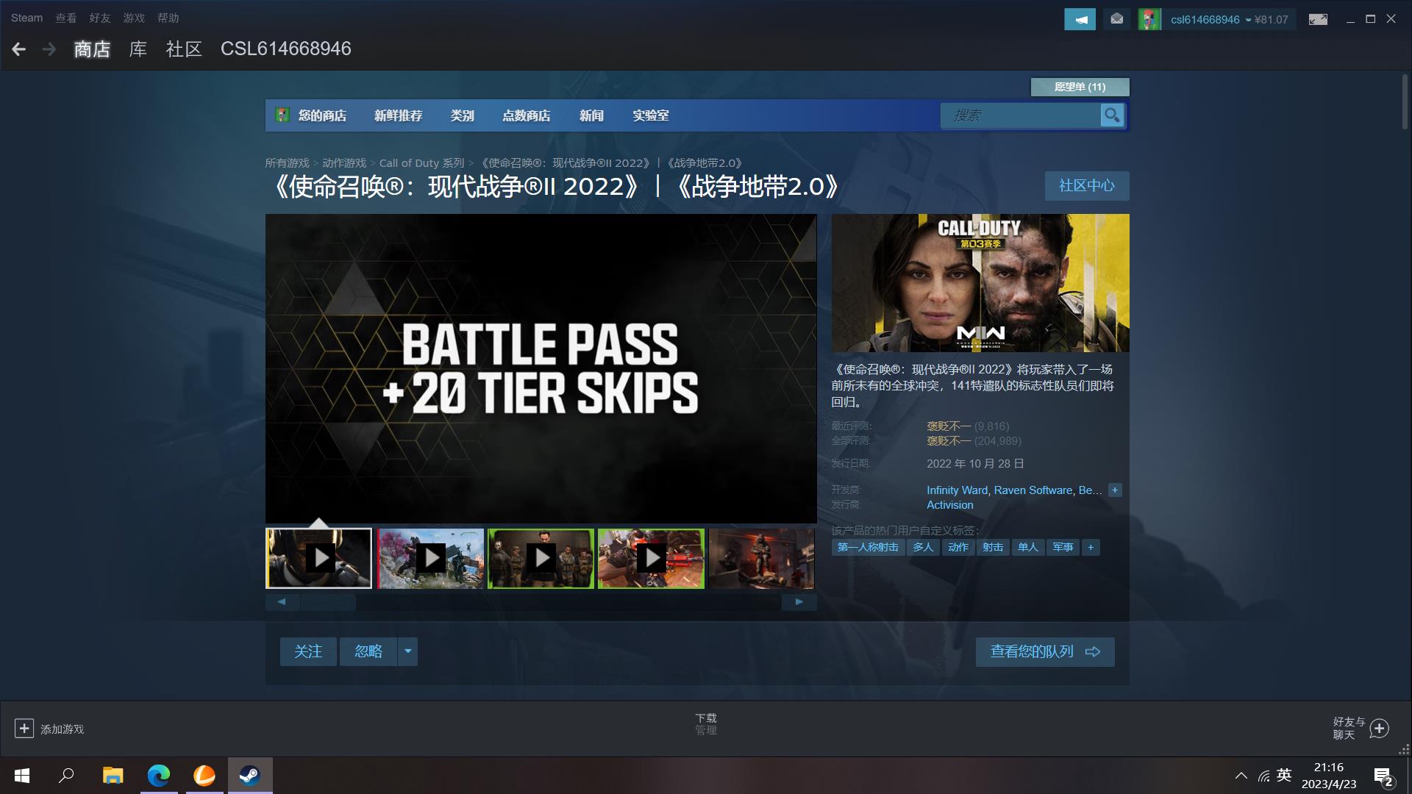Open the Activision publisher link
Screen dimensions: 1412x794
pyautogui.click(x=949, y=505)
